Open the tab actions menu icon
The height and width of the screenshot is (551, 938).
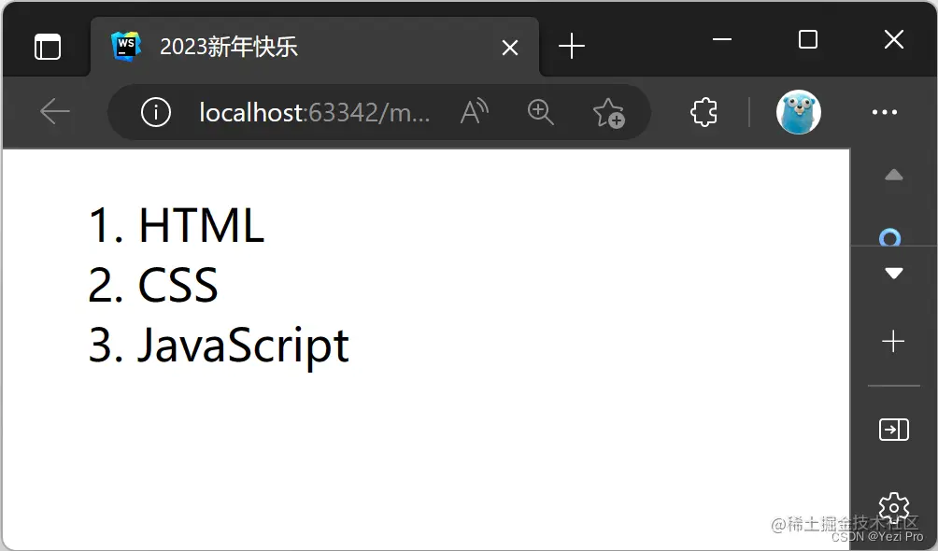pyautogui.click(x=48, y=47)
